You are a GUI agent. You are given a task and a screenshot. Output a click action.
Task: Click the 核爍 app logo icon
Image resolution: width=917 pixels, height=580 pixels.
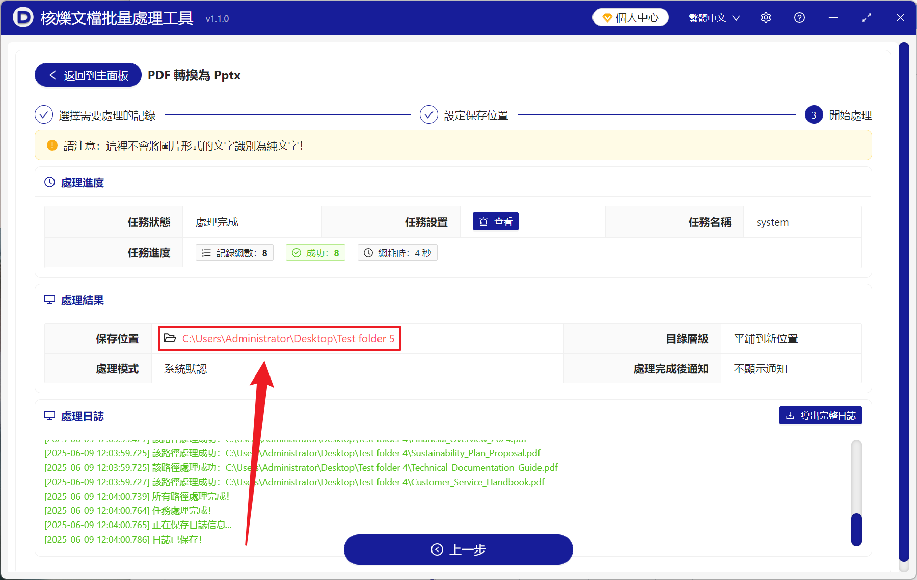coord(23,17)
